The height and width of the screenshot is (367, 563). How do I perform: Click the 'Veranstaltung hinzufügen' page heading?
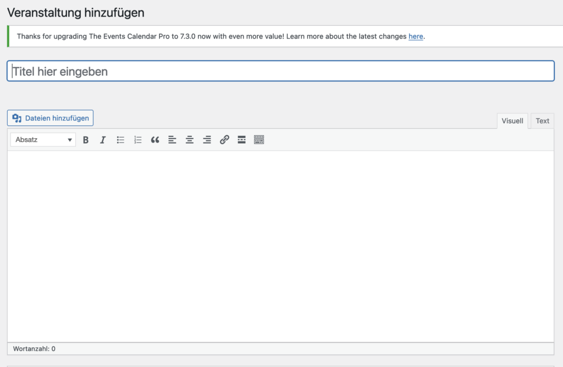click(x=76, y=12)
